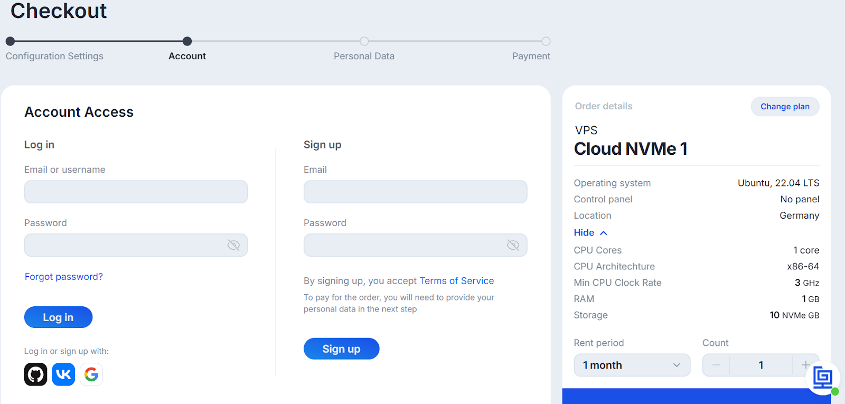Click the 10 NVMe GB storage value
The image size is (845, 404).
point(794,315)
